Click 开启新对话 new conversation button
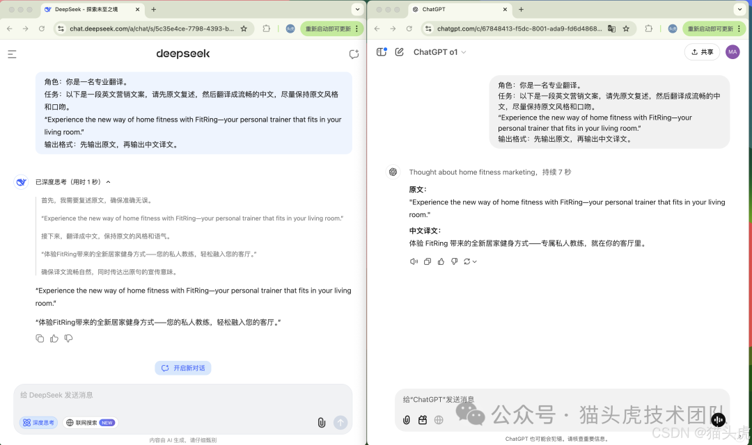Screen dimensions: 752x445 (x=182, y=368)
